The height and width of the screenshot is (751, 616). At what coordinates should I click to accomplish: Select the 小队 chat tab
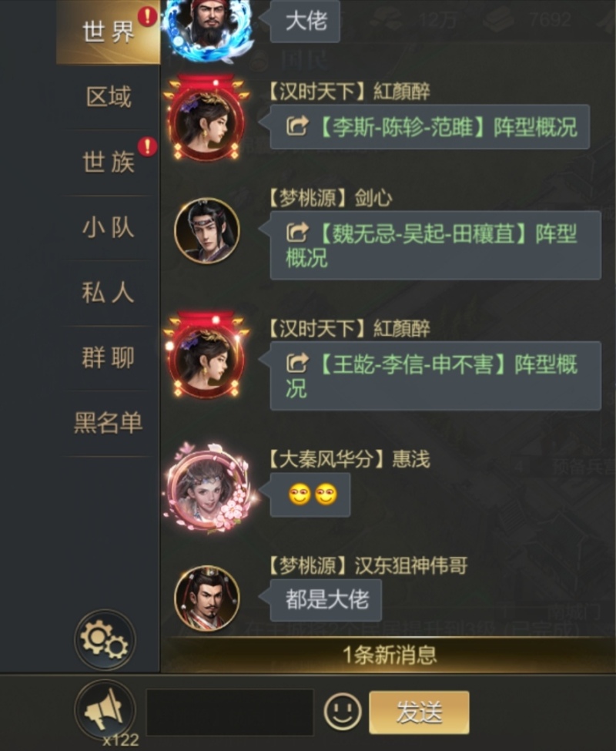[x=108, y=227]
